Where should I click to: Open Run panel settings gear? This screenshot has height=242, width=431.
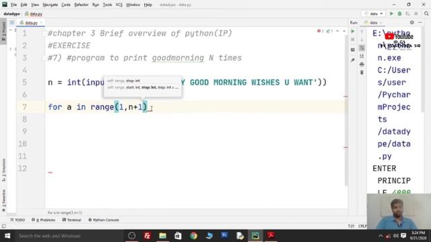coord(411,22)
